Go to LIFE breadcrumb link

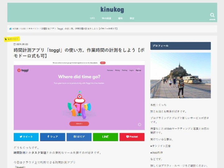24,29
